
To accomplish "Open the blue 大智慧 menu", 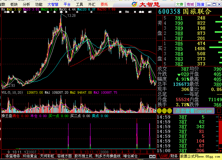I will pos(53,5).
